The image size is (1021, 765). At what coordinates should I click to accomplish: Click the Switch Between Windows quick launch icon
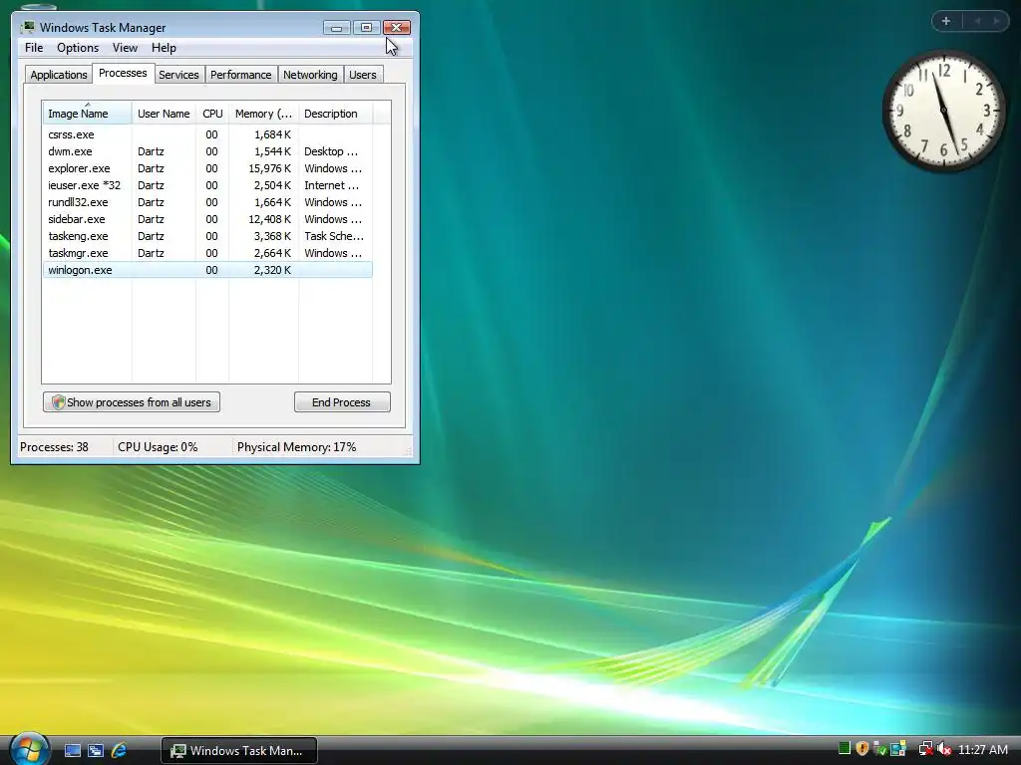click(x=95, y=750)
